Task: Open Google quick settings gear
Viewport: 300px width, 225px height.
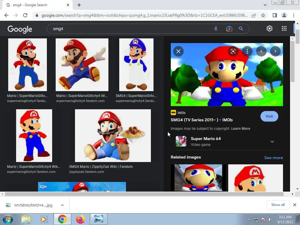Action: pos(270,28)
